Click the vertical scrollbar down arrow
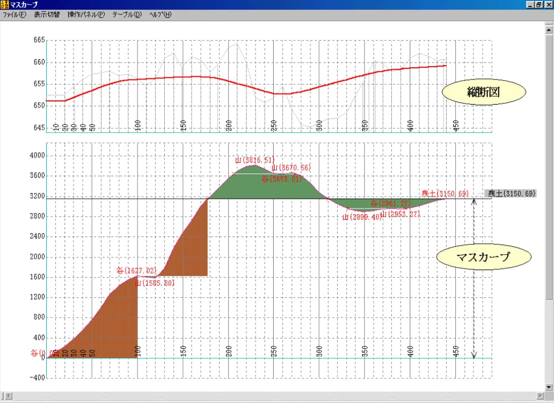Viewport: 554px width, 403px height. point(549,387)
